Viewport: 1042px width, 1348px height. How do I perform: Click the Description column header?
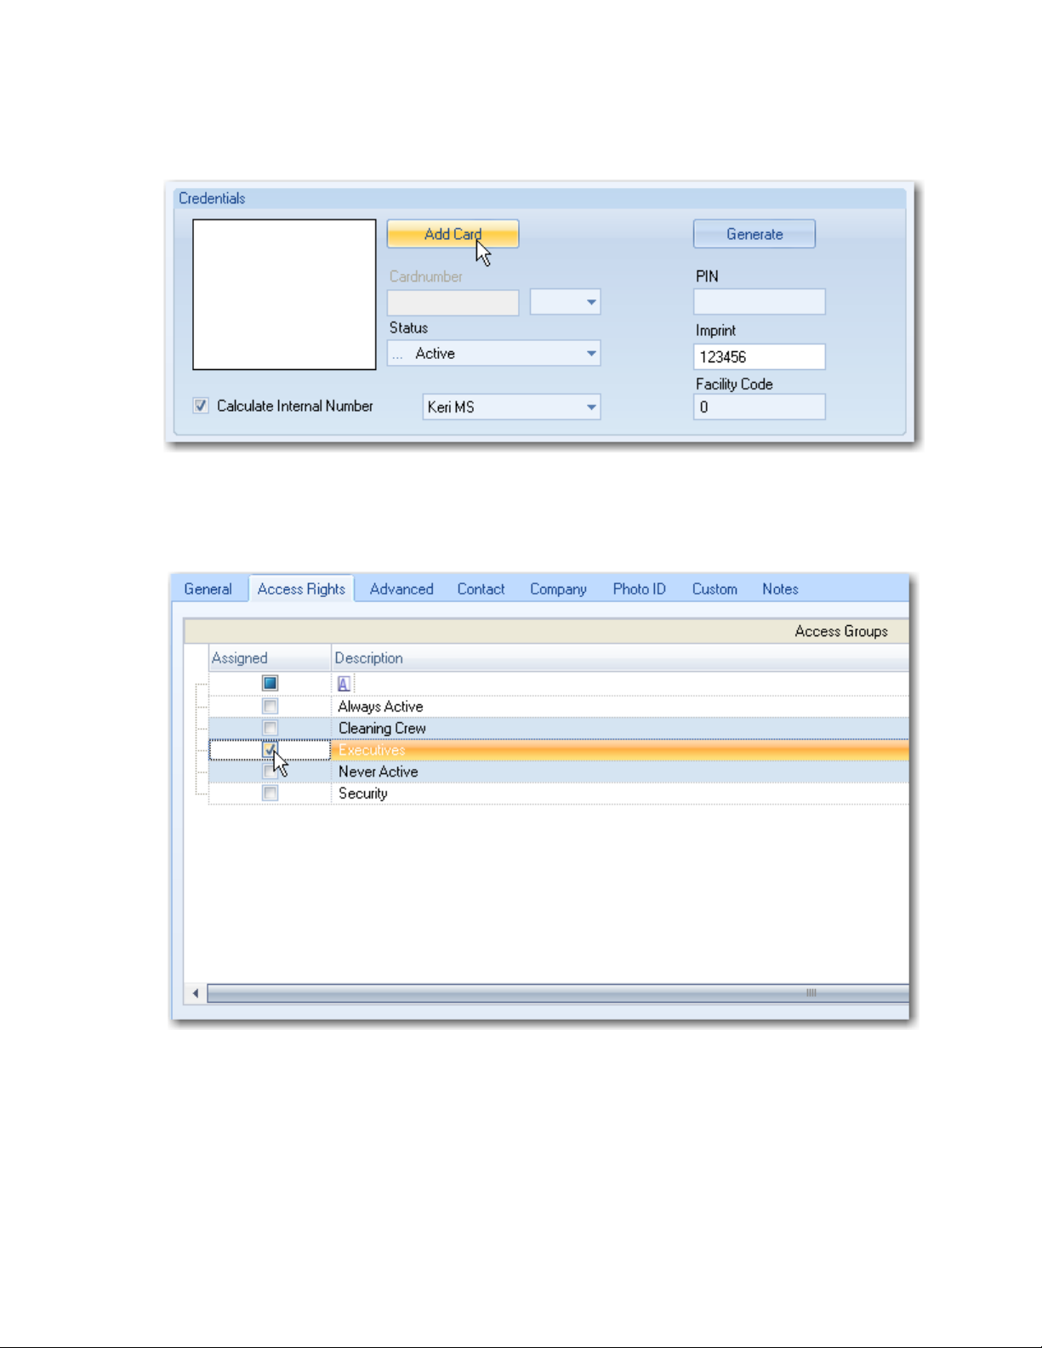620,657
